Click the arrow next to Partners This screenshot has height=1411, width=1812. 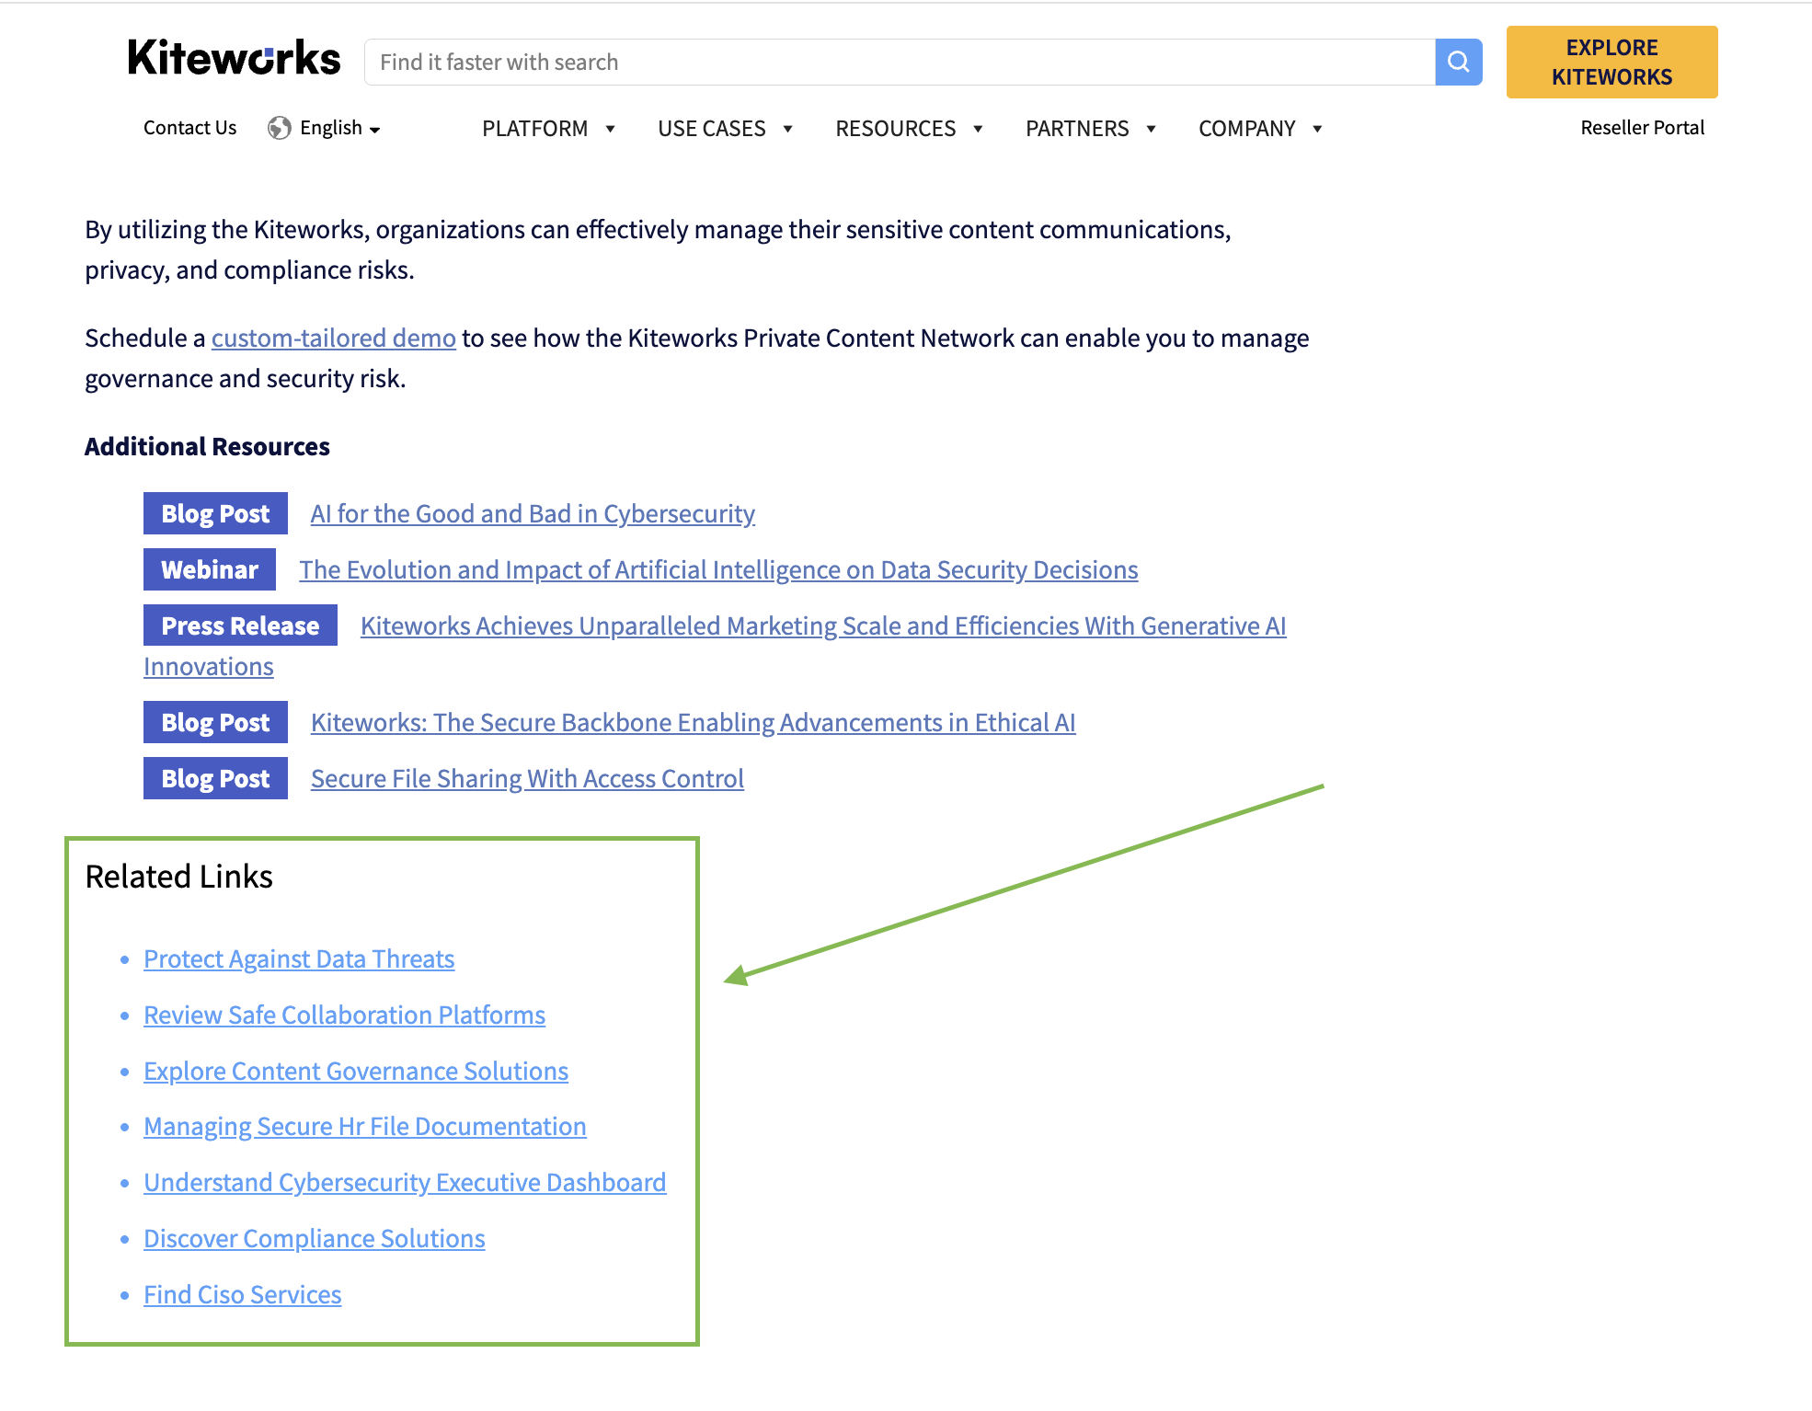pos(1151,129)
